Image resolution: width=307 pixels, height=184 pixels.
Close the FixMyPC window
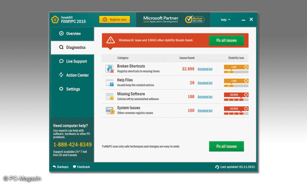tap(251, 19)
